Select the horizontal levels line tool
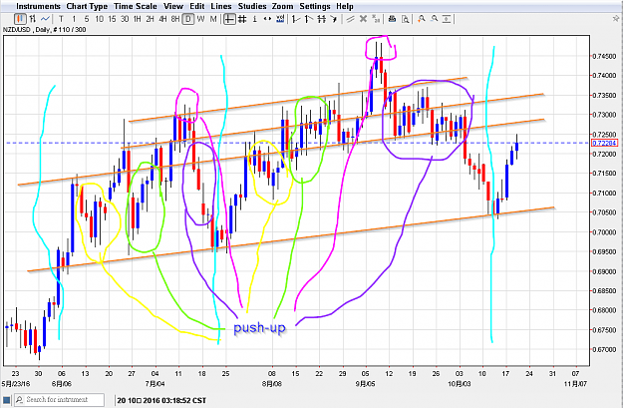 click(x=321, y=19)
